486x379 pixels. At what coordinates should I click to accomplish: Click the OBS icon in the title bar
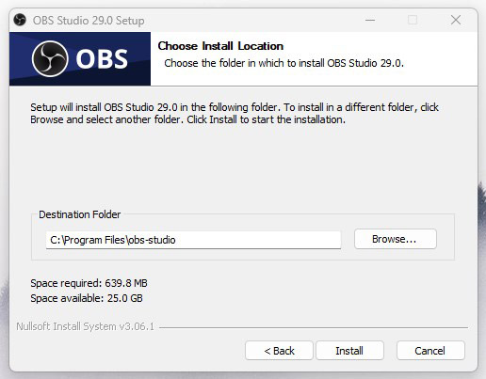20,20
